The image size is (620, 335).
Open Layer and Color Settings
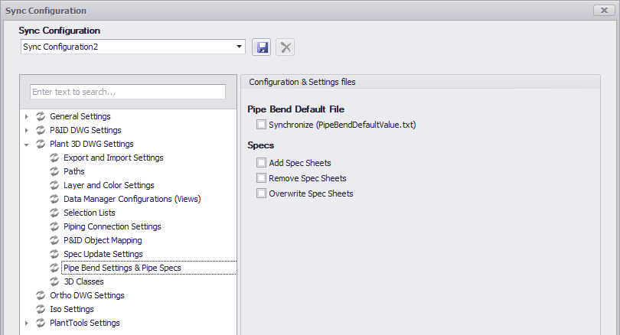click(x=109, y=185)
